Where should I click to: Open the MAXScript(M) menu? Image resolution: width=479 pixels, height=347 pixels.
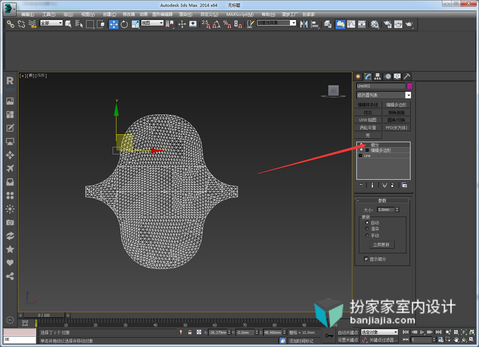tap(240, 14)
